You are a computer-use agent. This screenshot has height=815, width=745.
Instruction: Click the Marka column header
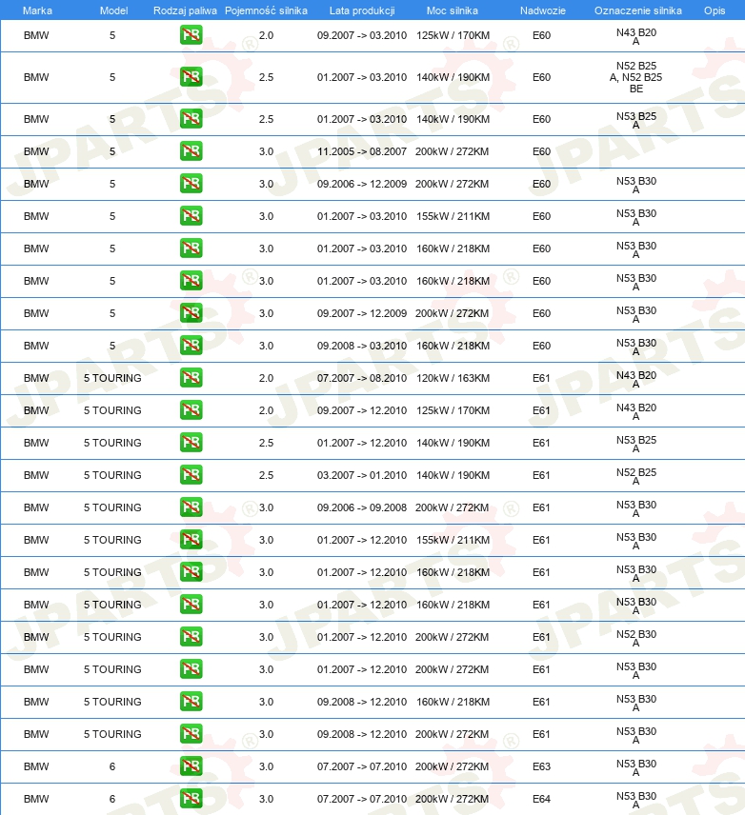pyautogui.click(x=37, y=10)
